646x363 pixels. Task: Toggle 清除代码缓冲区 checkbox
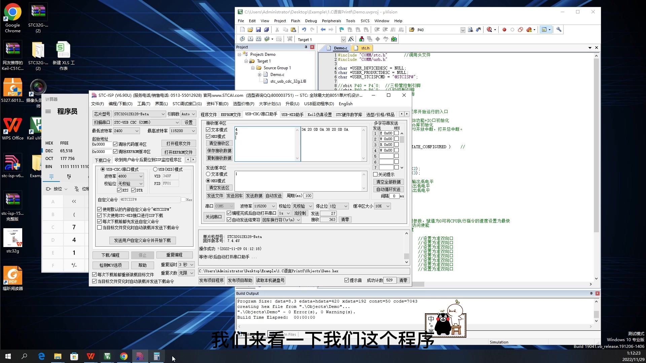click(x=115, y=144)
